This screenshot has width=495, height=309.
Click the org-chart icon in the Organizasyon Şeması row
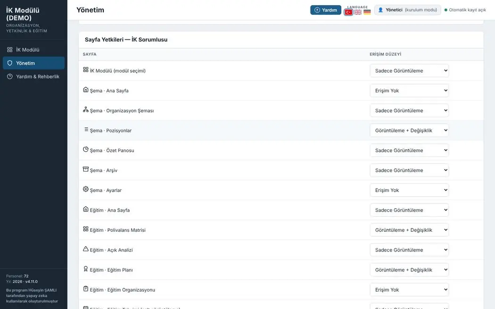[x=85, y=109]
